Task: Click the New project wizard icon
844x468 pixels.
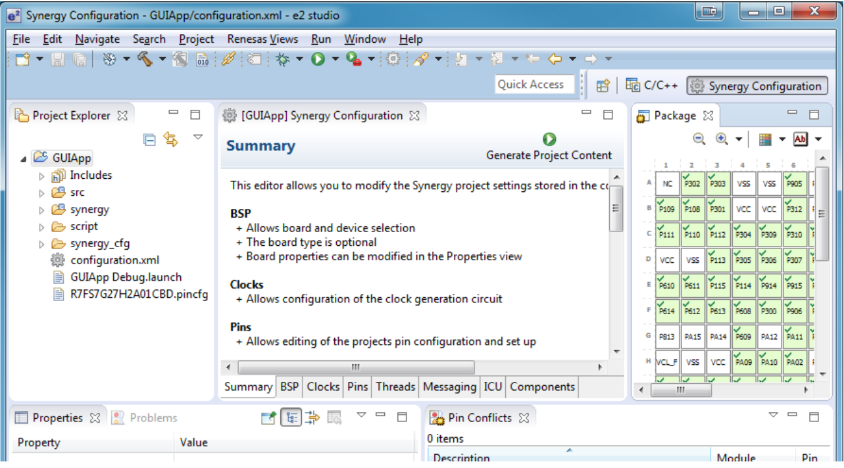Action: pos(23,59)
